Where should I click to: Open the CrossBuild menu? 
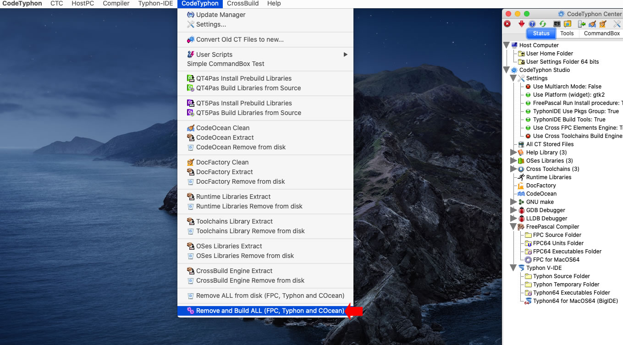click(243, 3)
